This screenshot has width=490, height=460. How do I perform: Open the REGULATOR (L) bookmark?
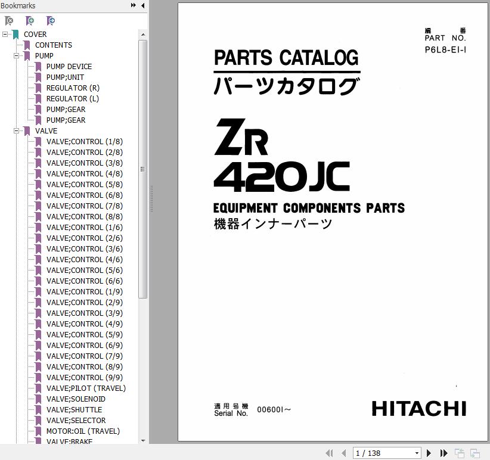click(73, 99)
